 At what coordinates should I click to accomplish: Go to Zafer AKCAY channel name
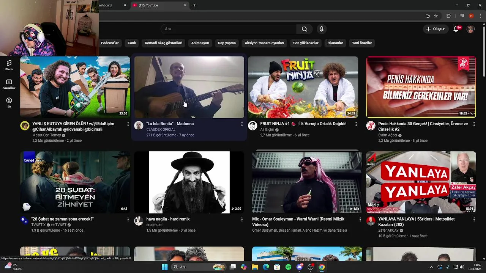click(x=388, y=230)
